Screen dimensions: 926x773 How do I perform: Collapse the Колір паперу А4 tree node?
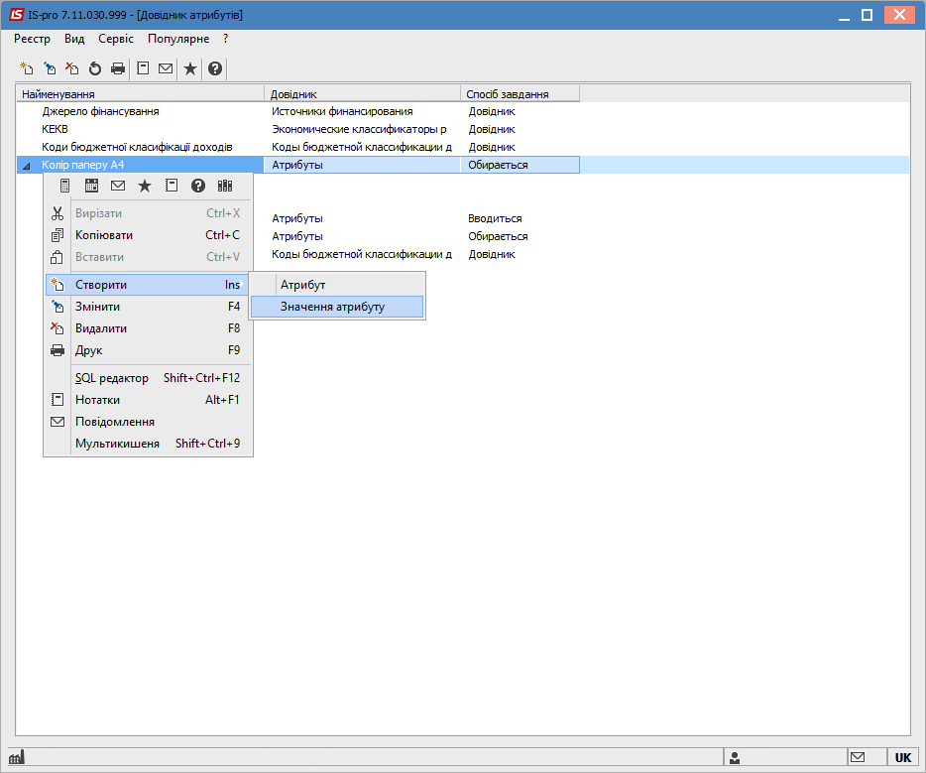point(27,166)
